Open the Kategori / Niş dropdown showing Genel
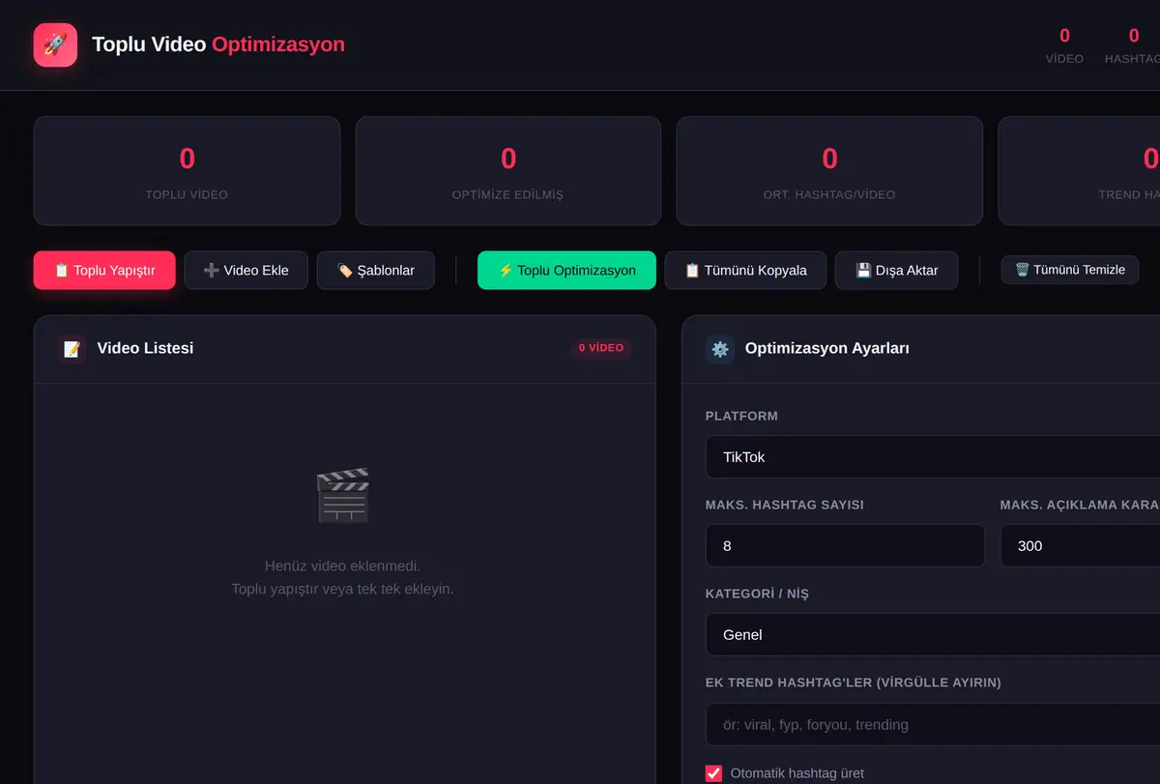Image resolution: width=1160 pixels, height=784 pixels. coord(933,634)
